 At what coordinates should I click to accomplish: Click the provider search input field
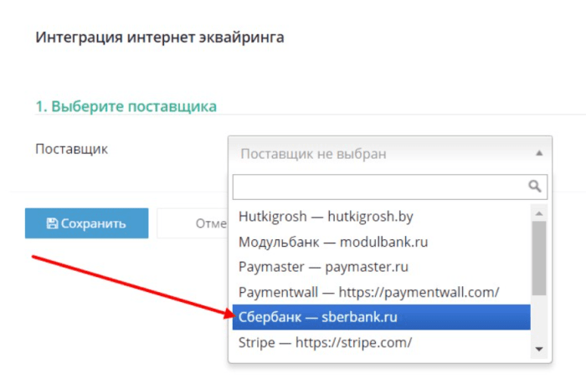(x=390, y=187)
